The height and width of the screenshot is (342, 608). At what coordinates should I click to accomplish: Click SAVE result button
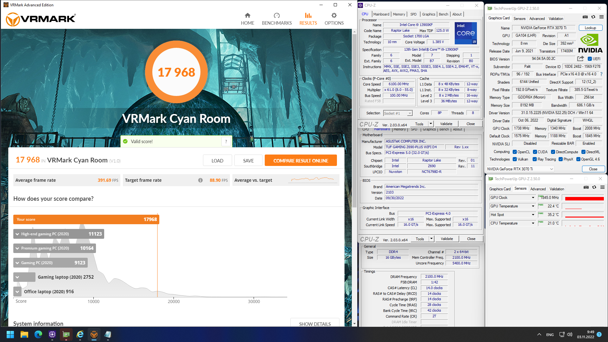[x=248, y=161]
